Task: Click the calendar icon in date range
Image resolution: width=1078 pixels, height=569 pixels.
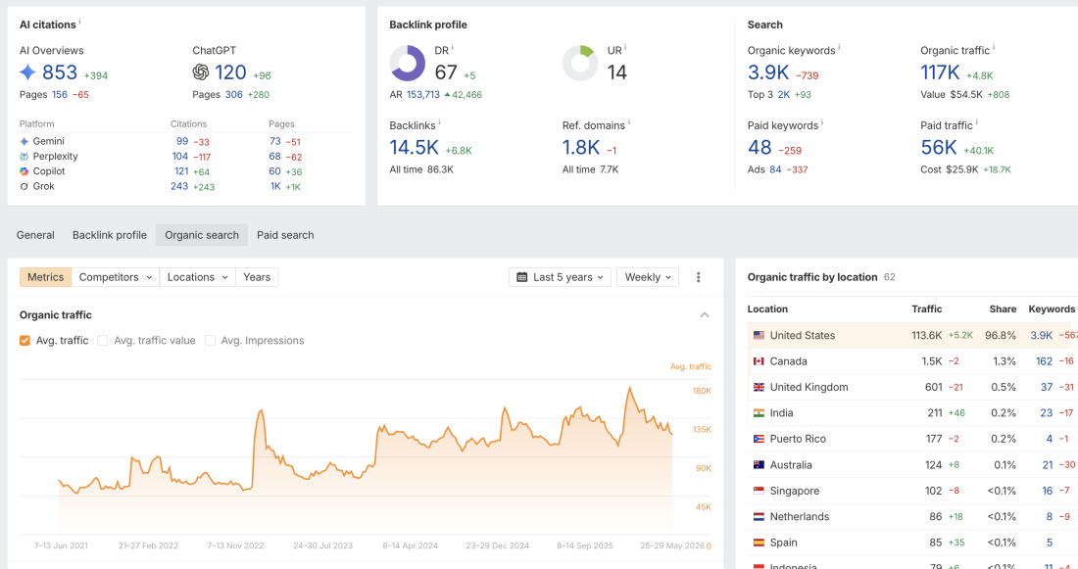Action: (x=521, y=277)
